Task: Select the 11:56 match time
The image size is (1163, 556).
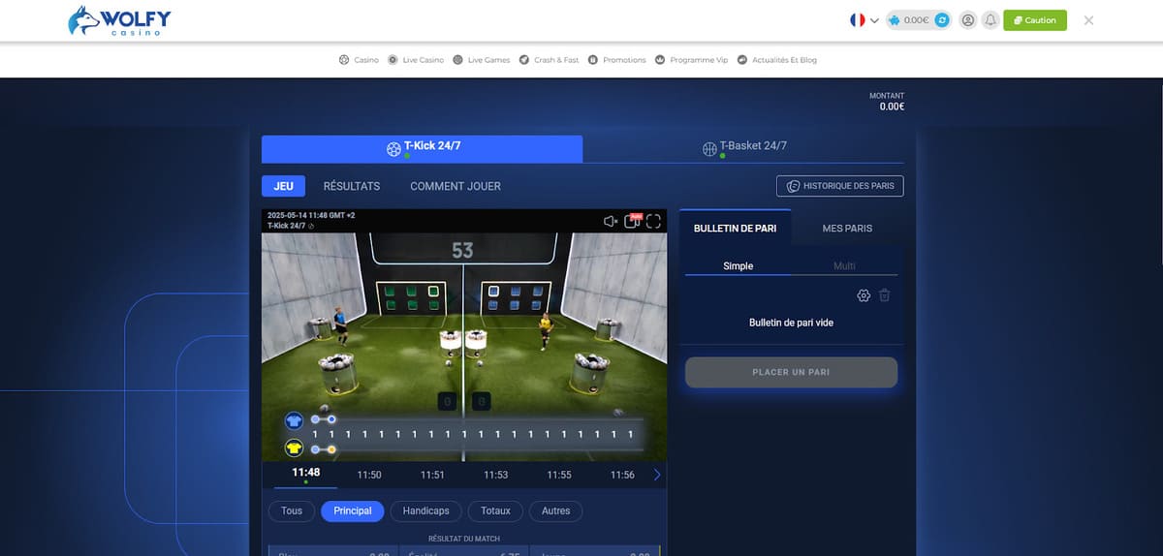Action: (x=622, y=475)
